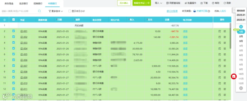Image resolution: width=247 pixels, height=101 pixels.
Task: Open 帮助 in the toolbar
Action: pos(215,3)
